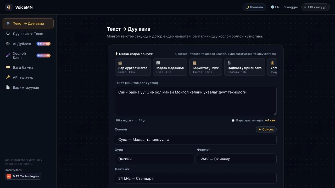Viewport: 335px width, 188px height.
Task: Click into the text area with Сайн байна уу
Action: 196,101
